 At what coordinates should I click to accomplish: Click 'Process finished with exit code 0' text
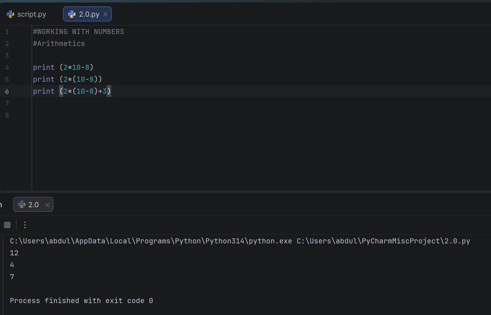pyautogui.click(x=81, y=301)
